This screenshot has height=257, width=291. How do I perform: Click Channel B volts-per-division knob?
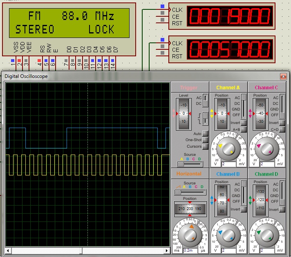tap(228, 235)
